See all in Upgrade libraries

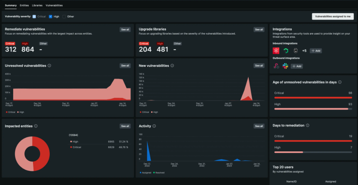pyautogui.click(x=259, y=30)
